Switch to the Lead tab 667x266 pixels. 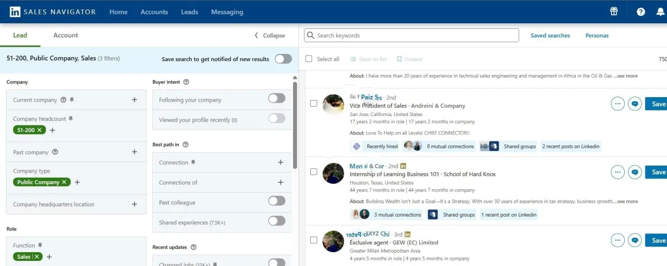pos(20,35)
